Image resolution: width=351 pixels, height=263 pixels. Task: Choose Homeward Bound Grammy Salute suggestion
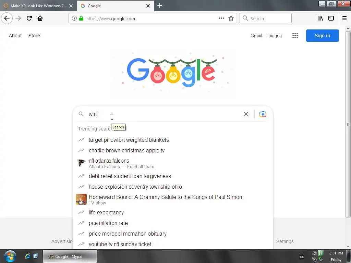point(173,200)
